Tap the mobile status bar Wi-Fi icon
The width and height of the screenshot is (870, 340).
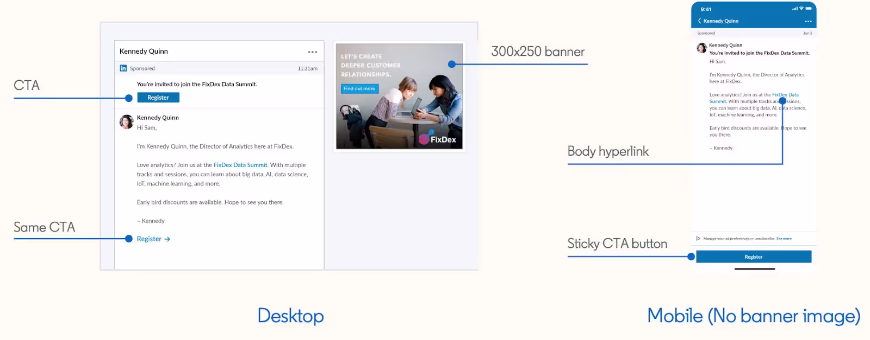[801, 9]
